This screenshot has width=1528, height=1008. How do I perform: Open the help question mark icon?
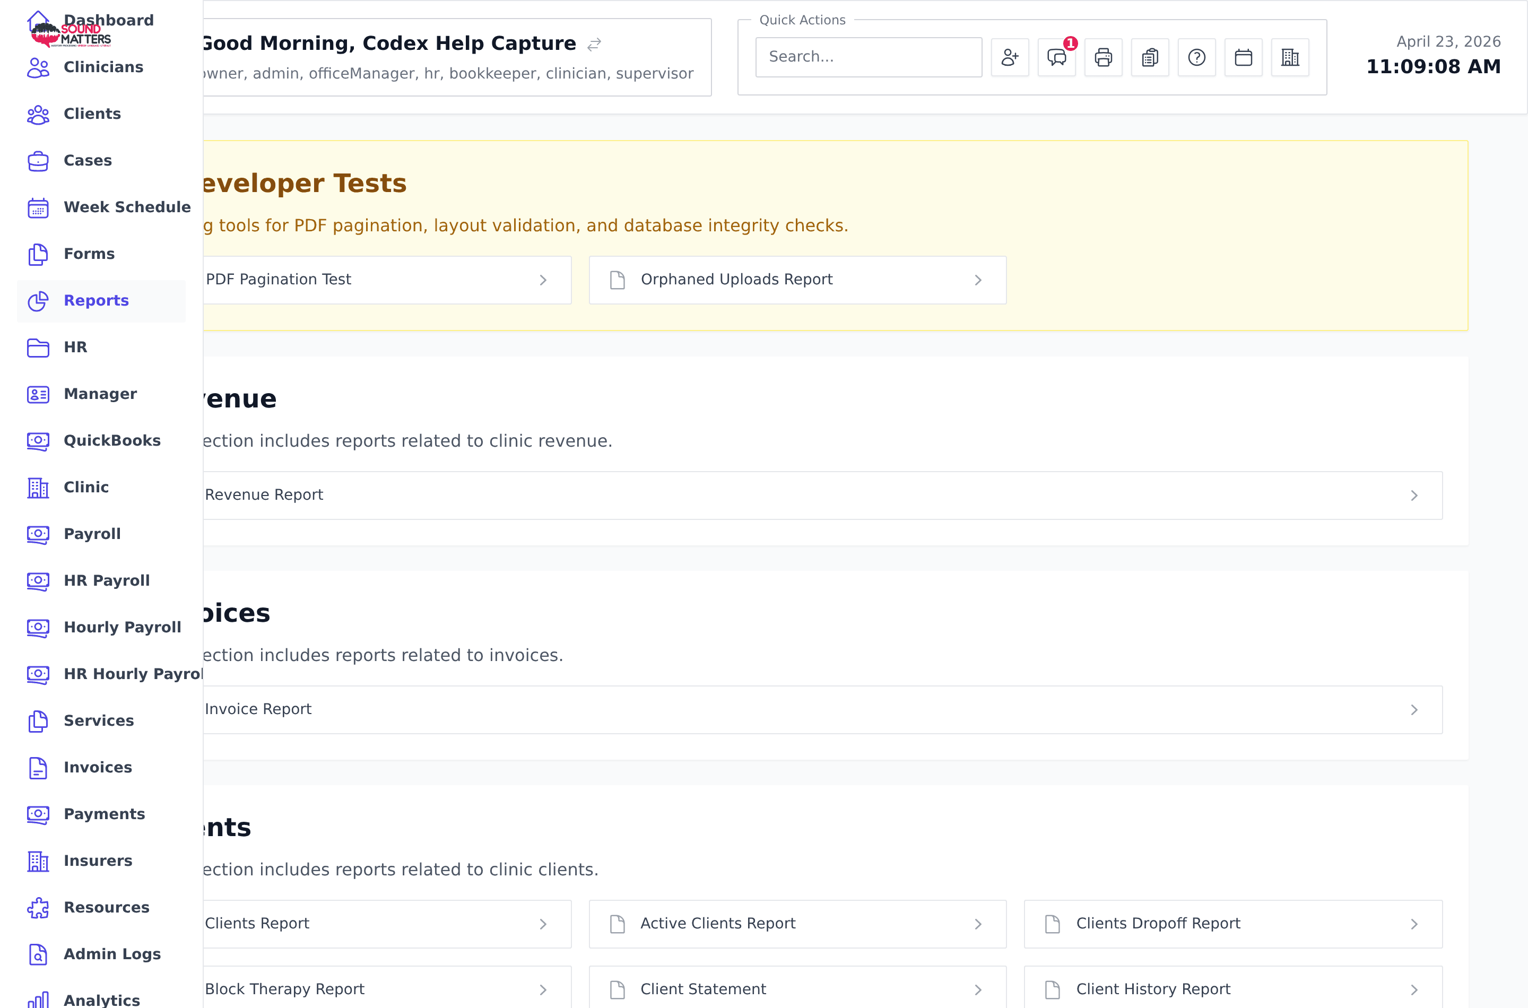pos(1196,57)
